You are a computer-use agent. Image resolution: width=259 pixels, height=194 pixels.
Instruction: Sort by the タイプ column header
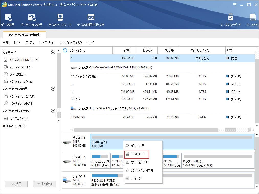point(240,50)
